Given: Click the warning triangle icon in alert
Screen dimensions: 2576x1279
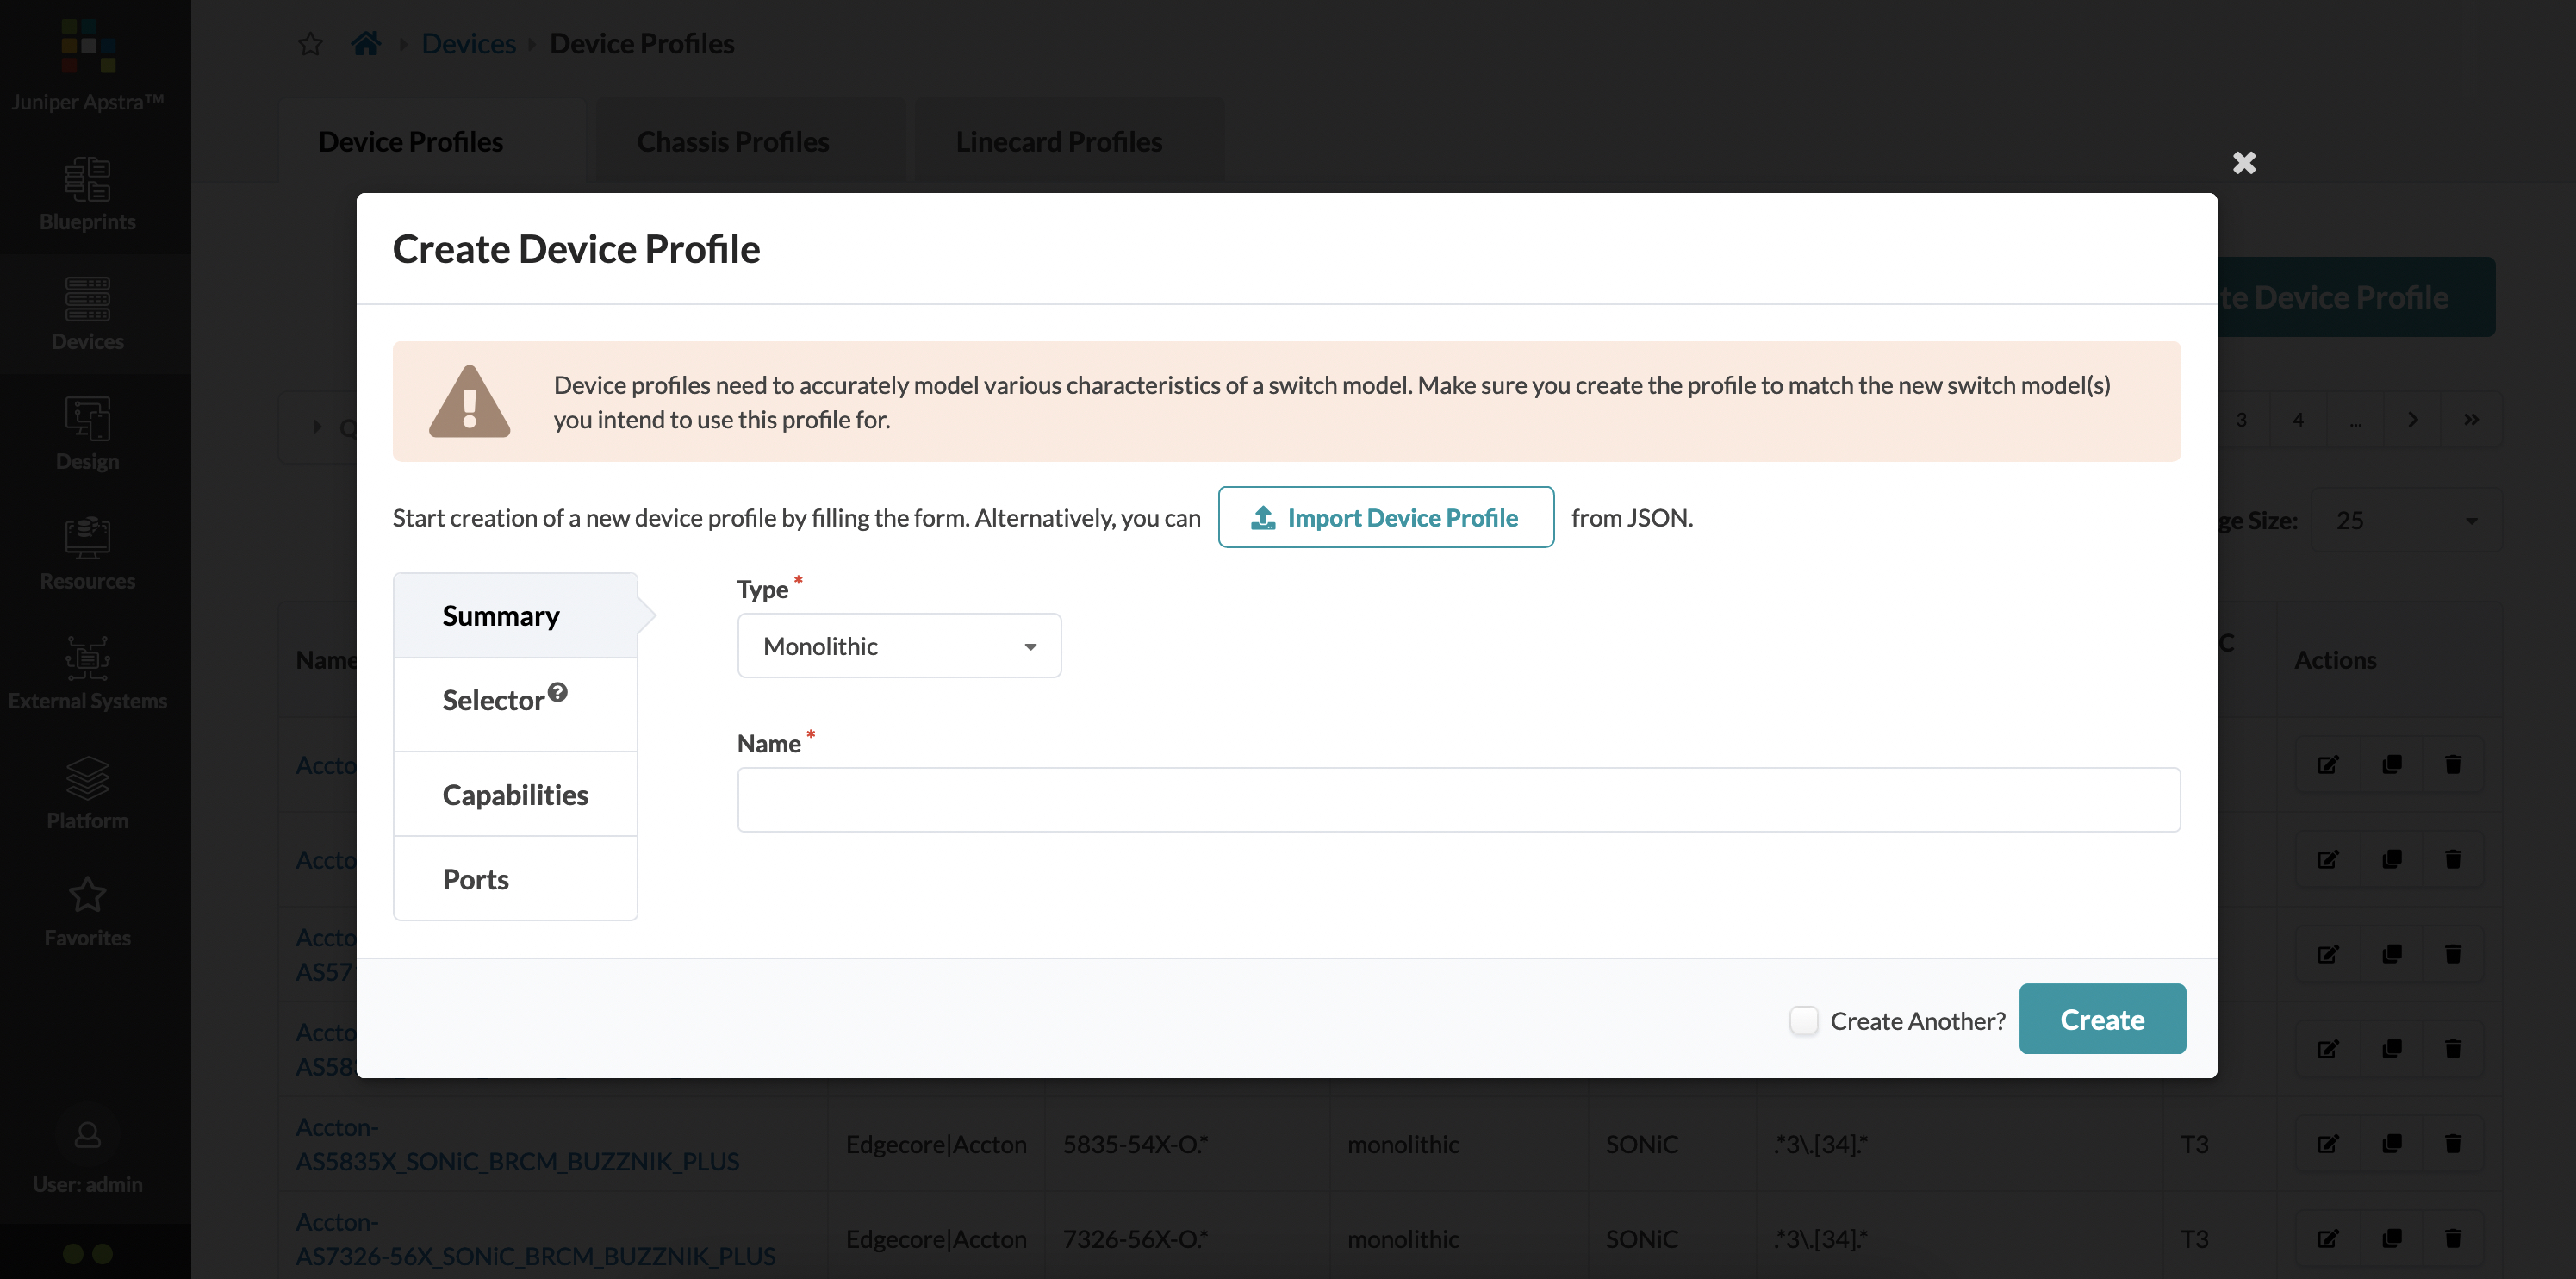Looking at the screenshot, I should click(x=469, y=401).
